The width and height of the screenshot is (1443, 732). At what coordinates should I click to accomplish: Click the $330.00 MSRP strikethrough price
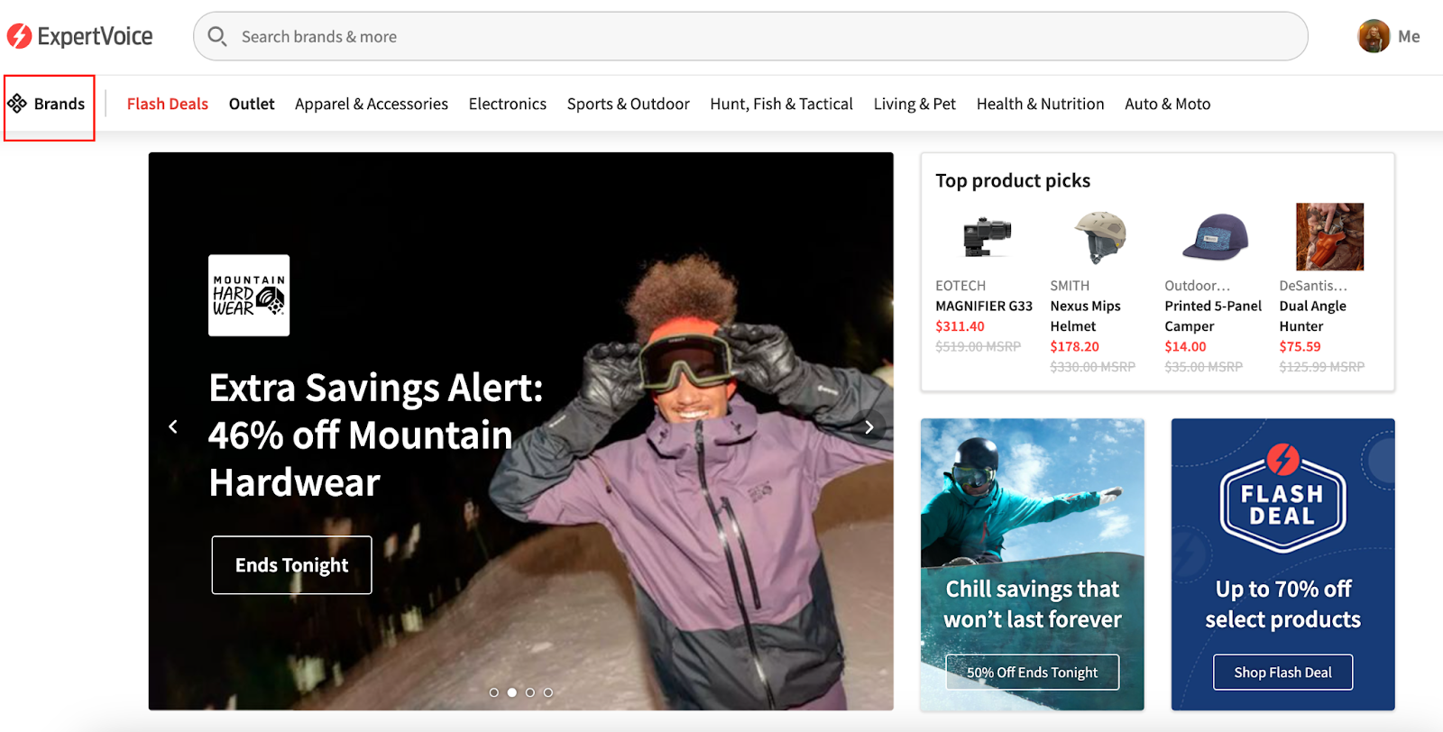click(1092, 368)
